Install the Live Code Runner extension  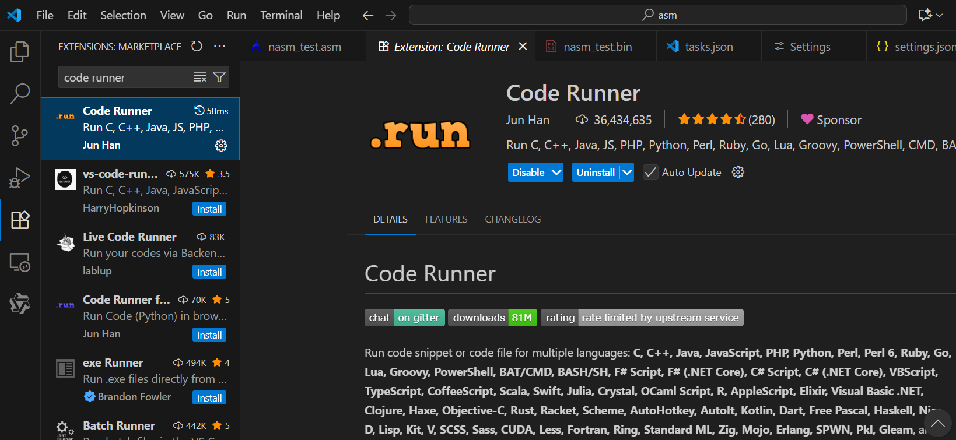point(209,272)
